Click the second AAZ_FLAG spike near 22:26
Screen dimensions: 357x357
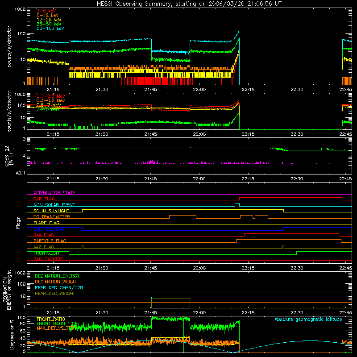tap(283, 247)
